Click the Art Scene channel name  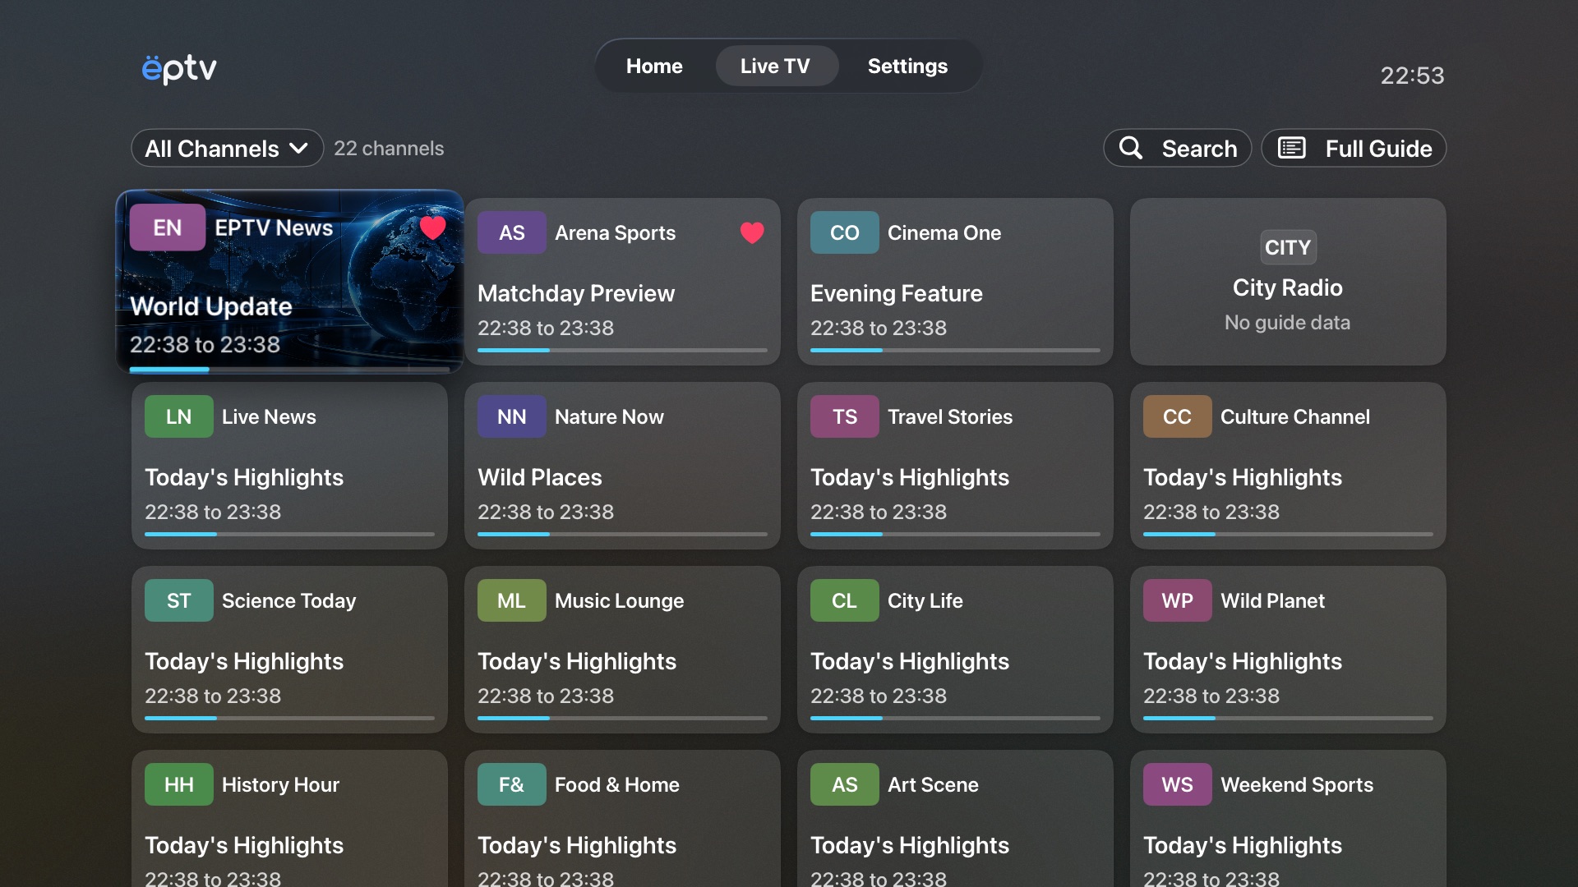point(933,785)
